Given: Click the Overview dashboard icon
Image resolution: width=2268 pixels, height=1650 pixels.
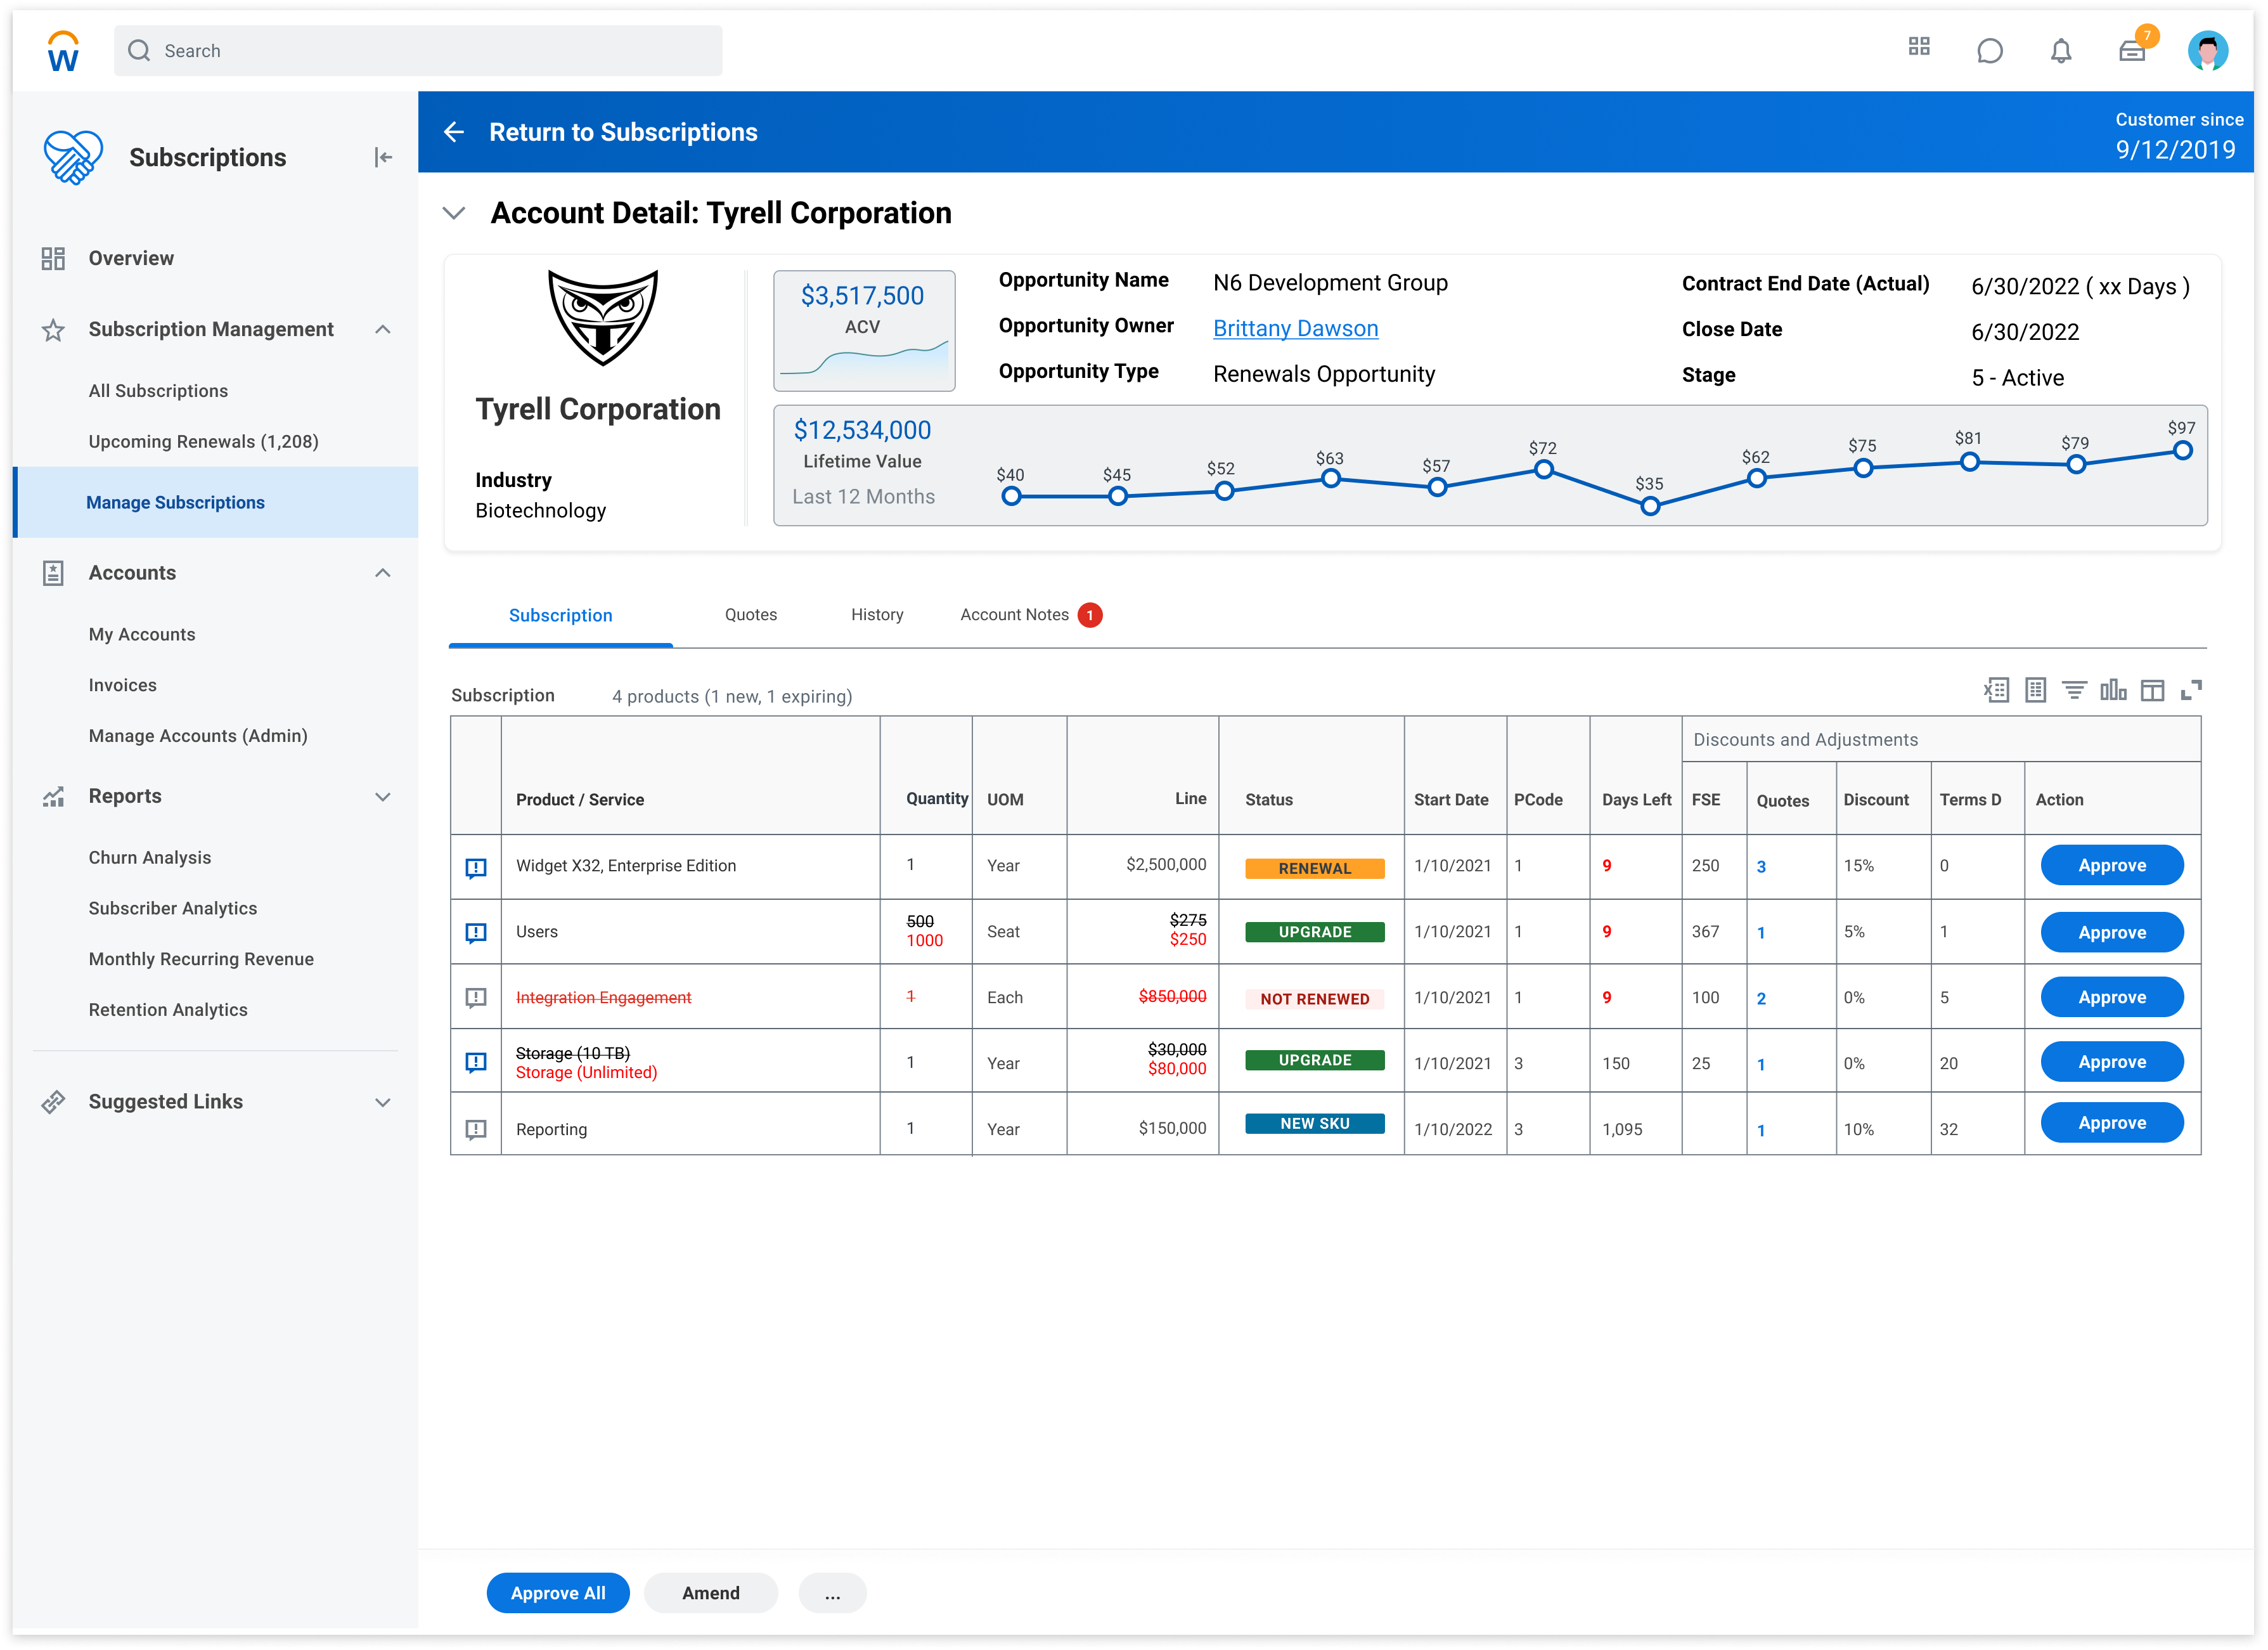Looking at the screenshot, I should pos(53,259).
